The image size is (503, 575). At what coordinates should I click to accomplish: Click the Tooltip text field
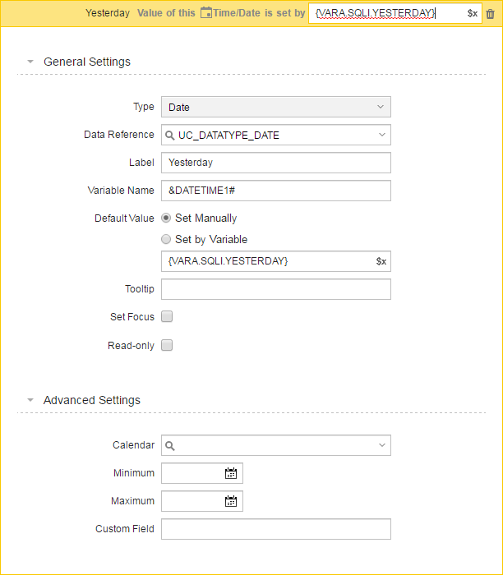click(276, 289)
